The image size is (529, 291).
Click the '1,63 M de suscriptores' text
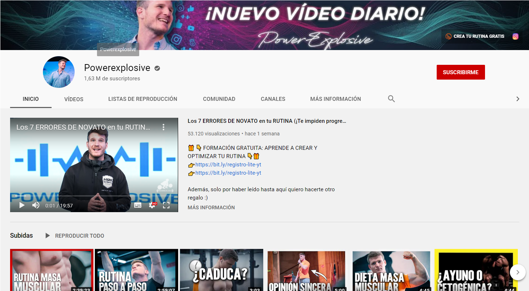pyautogui.click(x=112, y=79)
